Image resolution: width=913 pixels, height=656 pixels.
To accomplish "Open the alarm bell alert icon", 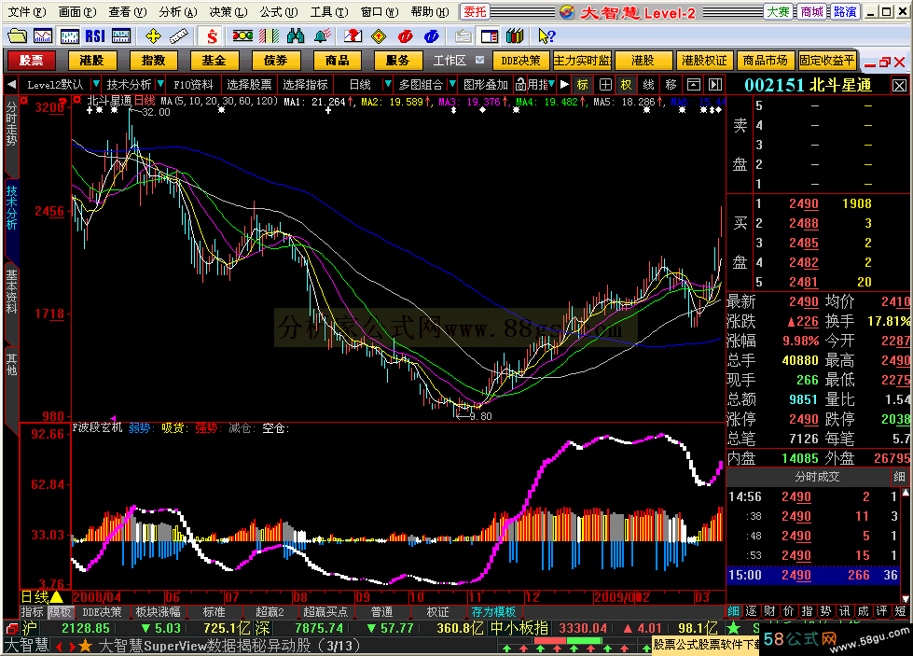I will tap(322, 36).
